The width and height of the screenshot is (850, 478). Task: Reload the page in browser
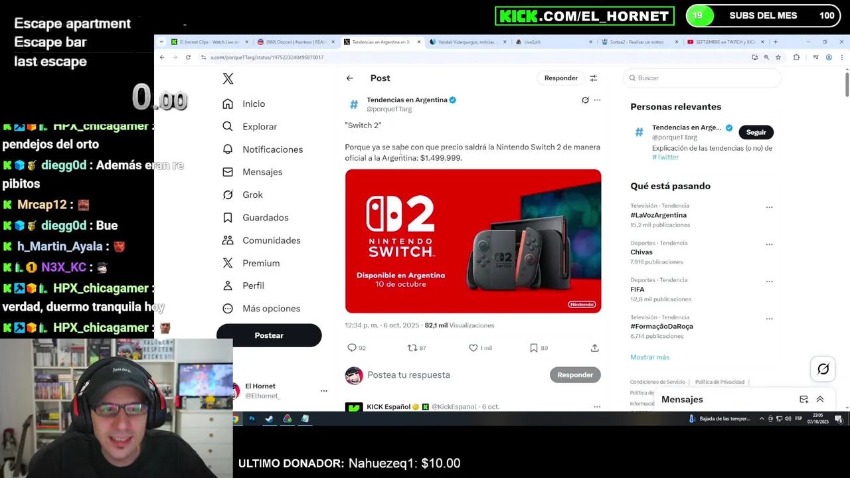pos(188,58)
